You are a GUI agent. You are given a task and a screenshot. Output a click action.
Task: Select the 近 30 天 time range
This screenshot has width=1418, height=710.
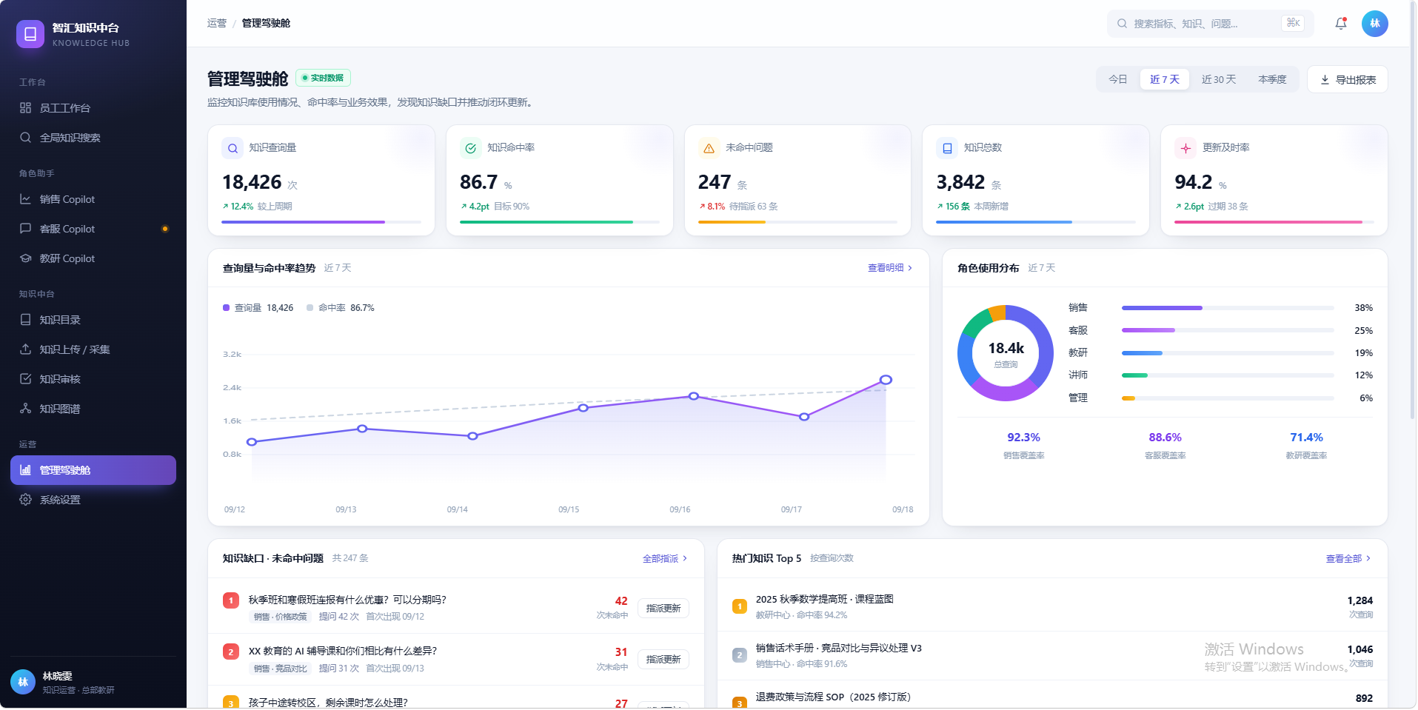[1219, 79]
